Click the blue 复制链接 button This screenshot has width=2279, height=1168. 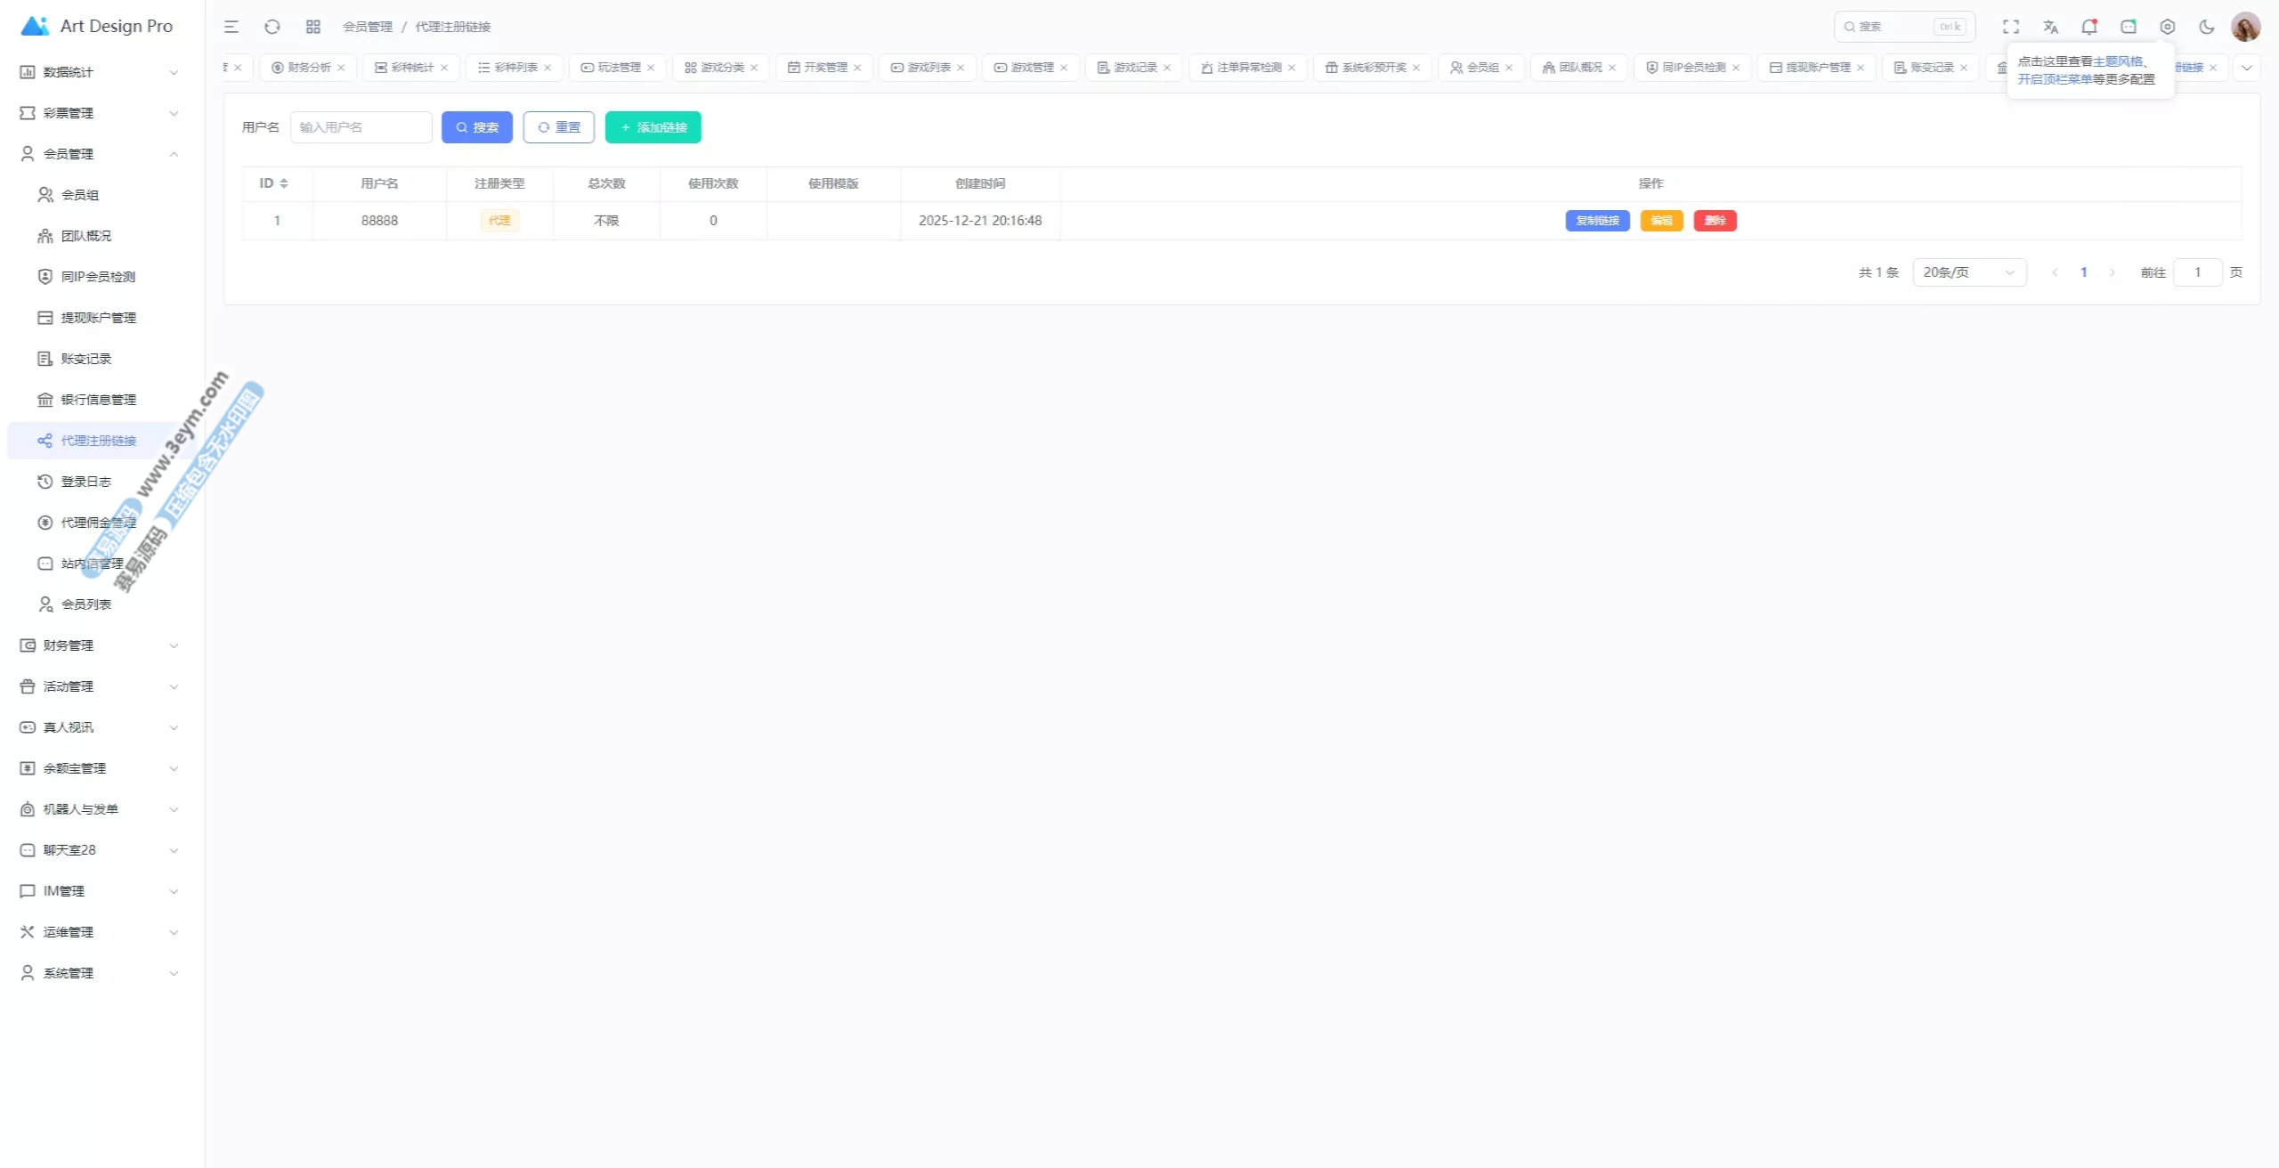point(1597,221)
